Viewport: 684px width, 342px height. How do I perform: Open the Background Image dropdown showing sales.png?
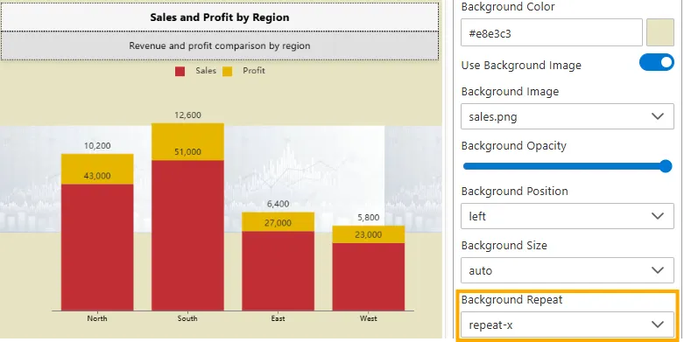[x=568, y=116]
